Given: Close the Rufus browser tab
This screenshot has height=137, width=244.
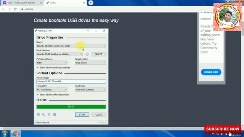Looking at the screenshot, I should (84, 3).
